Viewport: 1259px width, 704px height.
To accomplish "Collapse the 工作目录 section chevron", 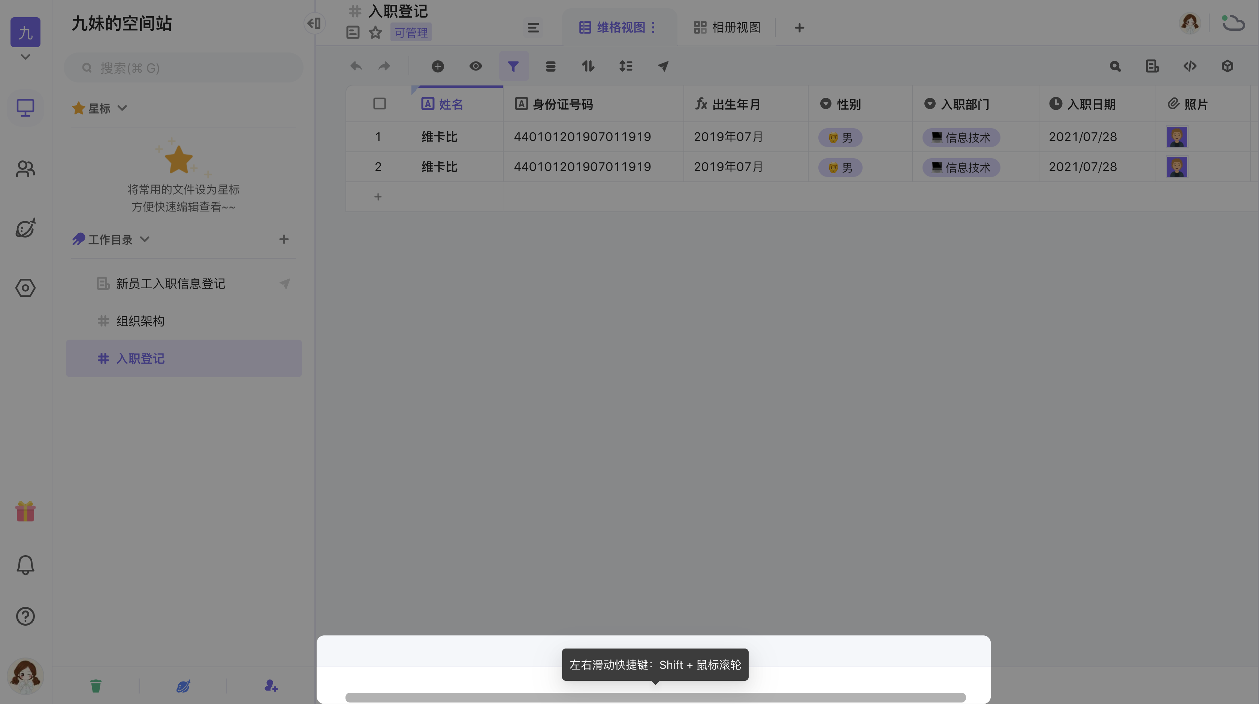I will click(145, 239).
